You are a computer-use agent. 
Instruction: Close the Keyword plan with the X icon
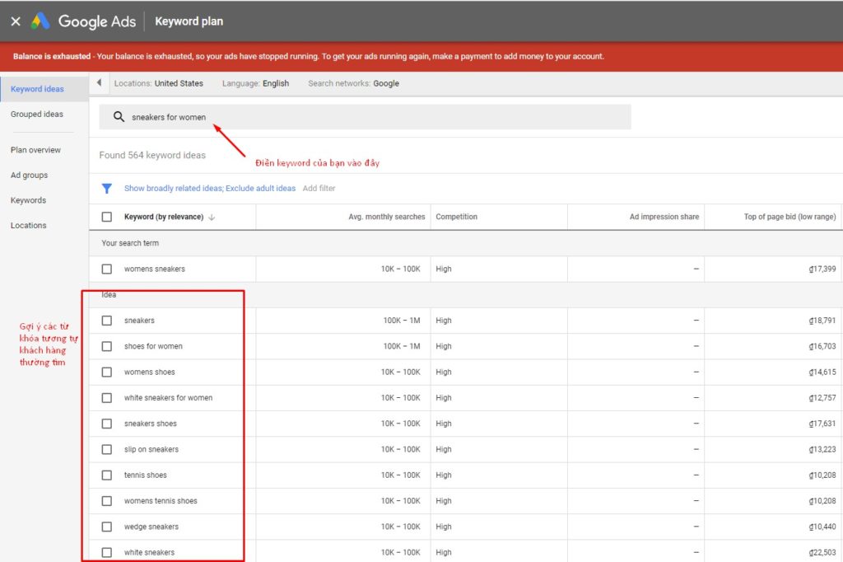[16, 21]
